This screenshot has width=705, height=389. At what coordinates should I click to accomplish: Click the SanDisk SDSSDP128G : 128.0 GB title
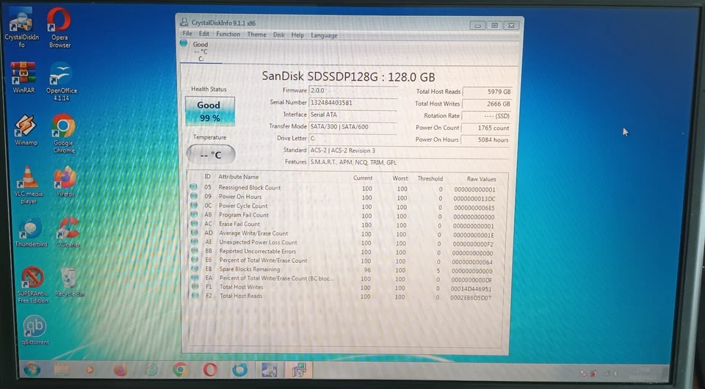348,76
